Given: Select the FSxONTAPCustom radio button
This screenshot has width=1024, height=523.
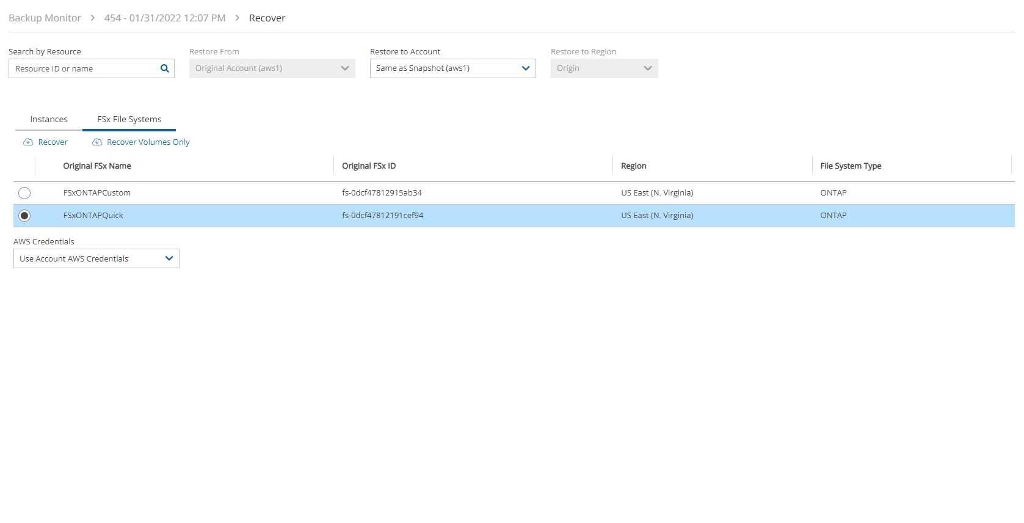Looking at the screenshot, I should (24, 193).
